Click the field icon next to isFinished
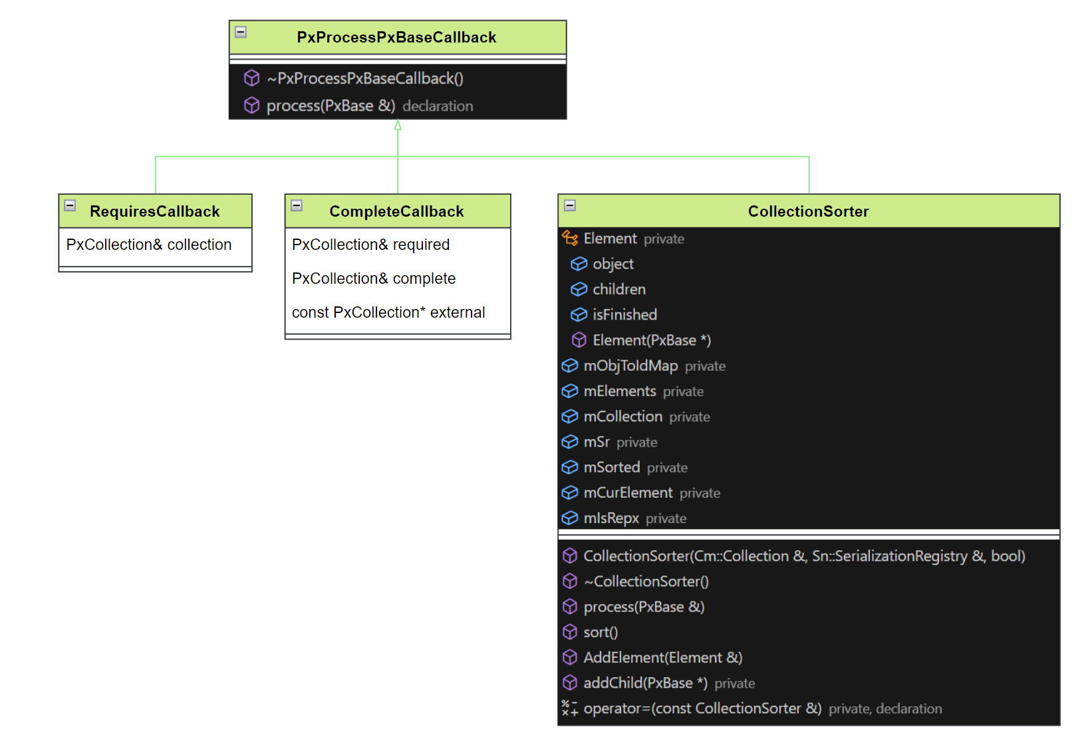 (x=579, y=314)
